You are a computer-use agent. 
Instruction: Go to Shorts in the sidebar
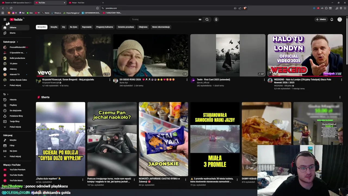pyautogui.click(x=15, y=33)
